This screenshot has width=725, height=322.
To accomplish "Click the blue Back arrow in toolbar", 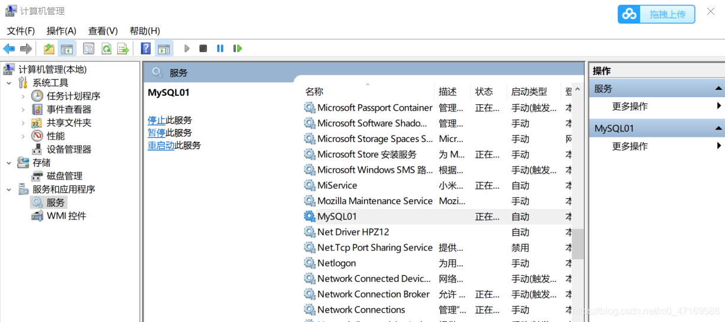I will [x=9, y=49].
